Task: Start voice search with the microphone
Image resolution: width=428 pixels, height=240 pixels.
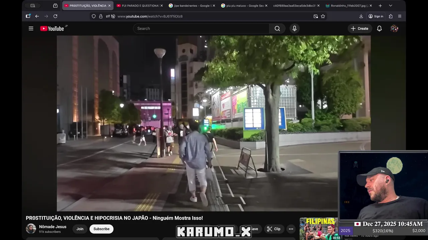Action: 295,29
